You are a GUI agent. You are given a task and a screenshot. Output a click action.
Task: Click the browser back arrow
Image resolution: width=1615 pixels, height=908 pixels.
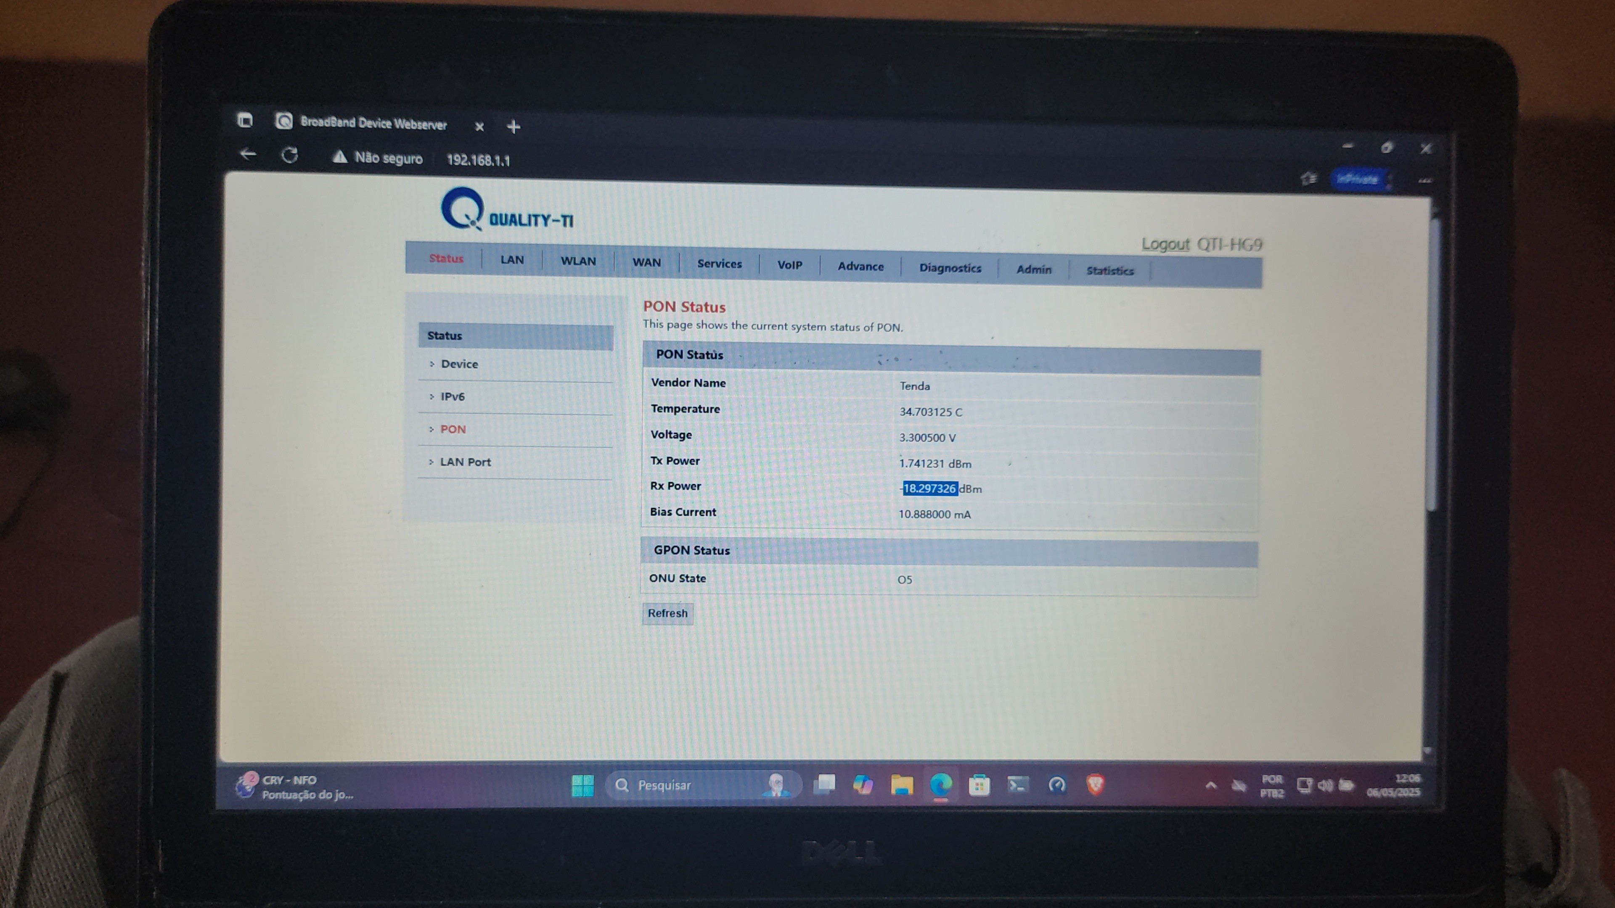248,153
